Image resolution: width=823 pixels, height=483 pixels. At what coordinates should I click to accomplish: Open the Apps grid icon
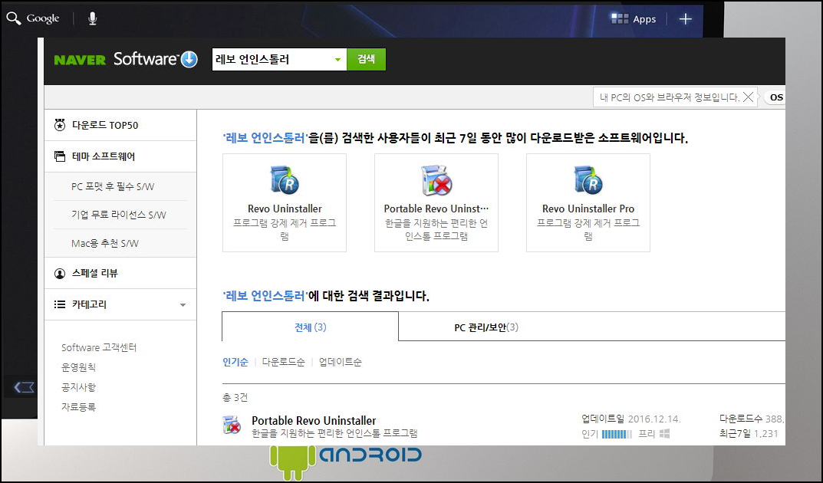619,19
